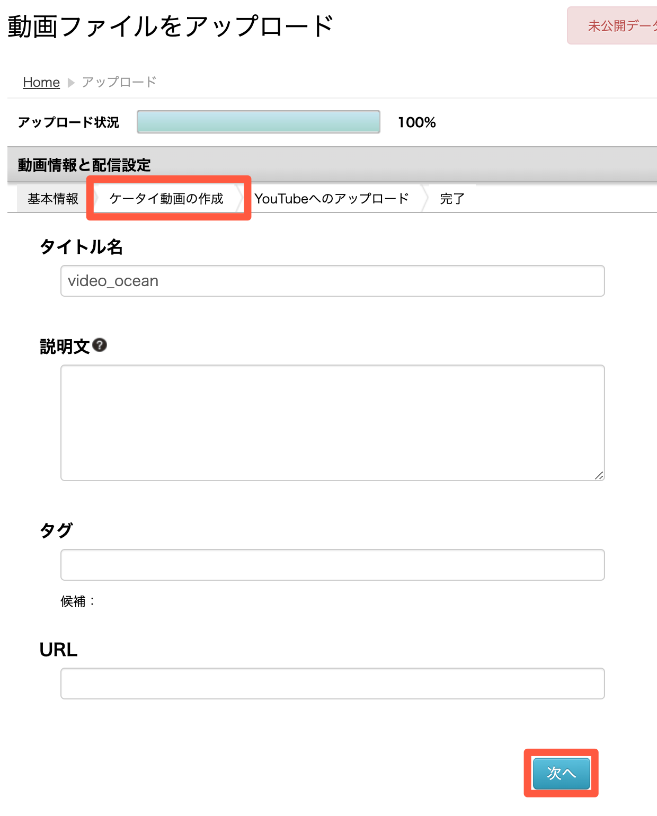Click the 未公開データ button at top right
Screen dimensions: 657x816
point(612,25)
